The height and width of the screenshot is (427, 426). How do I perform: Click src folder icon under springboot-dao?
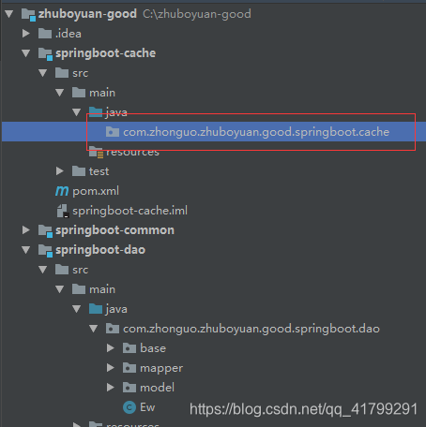click(62, 270)
